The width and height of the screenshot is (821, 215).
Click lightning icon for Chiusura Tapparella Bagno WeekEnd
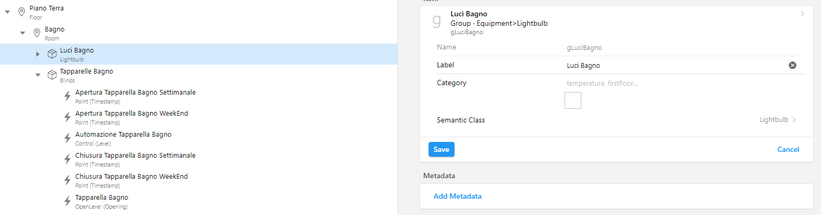point(67,180)
